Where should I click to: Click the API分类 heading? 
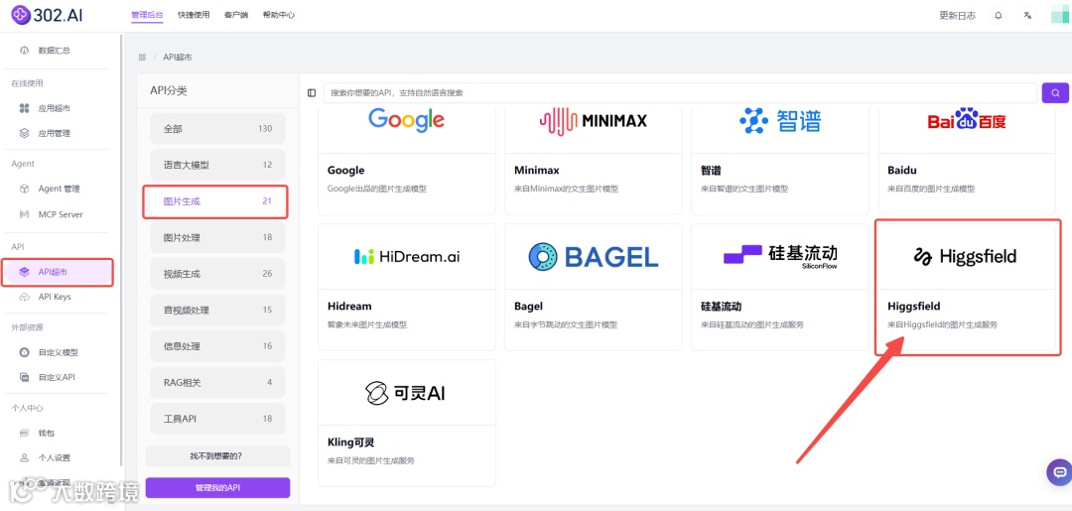pyautogui.click(x=168, y=91)
